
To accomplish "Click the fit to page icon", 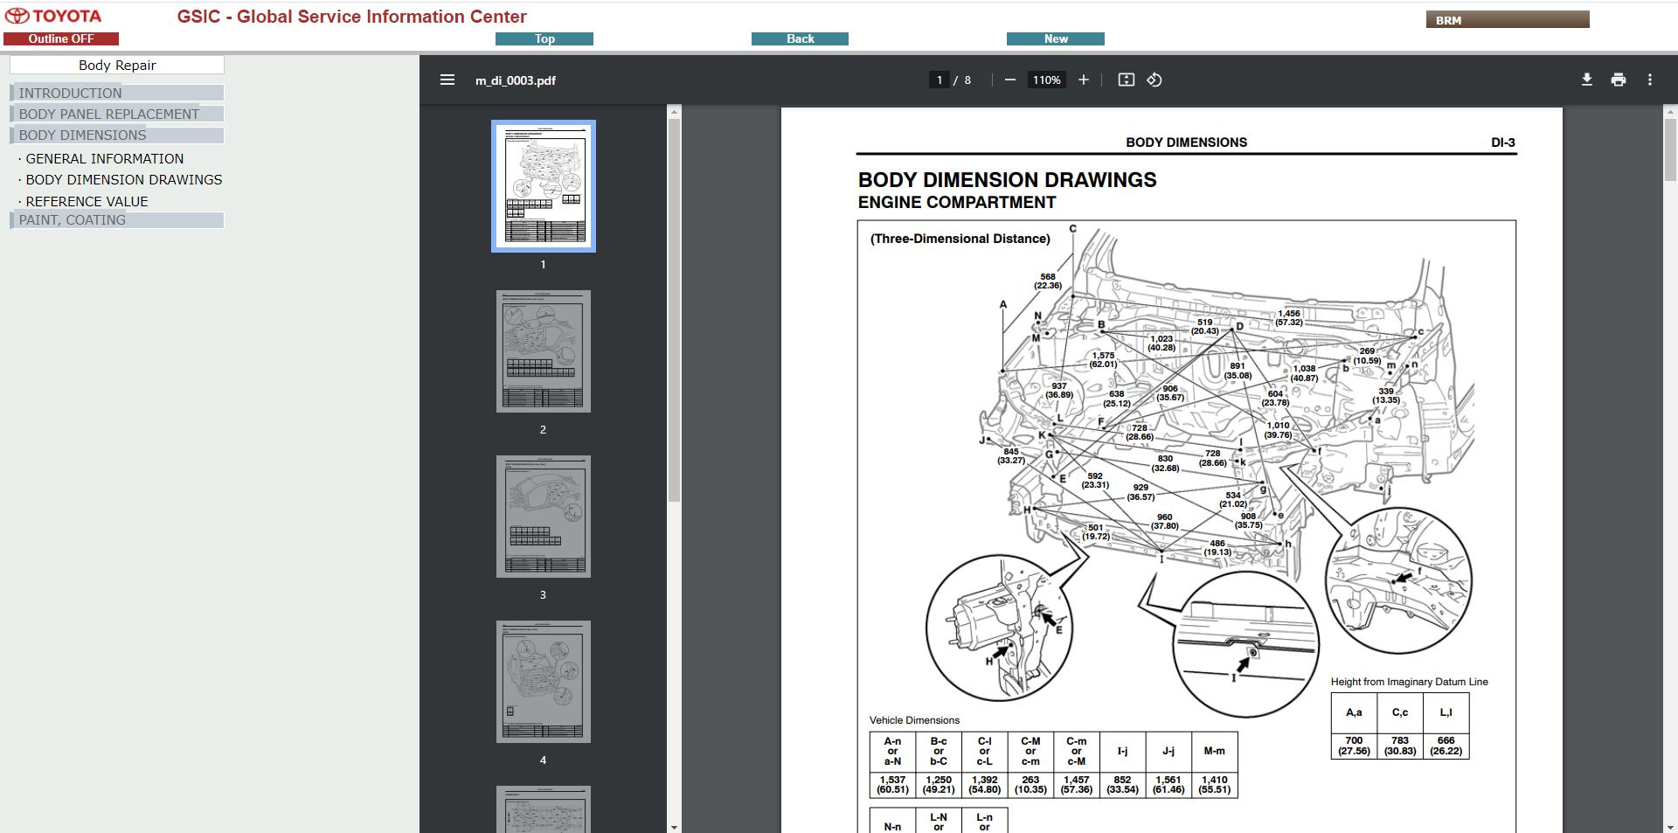I will (1127, 80).
